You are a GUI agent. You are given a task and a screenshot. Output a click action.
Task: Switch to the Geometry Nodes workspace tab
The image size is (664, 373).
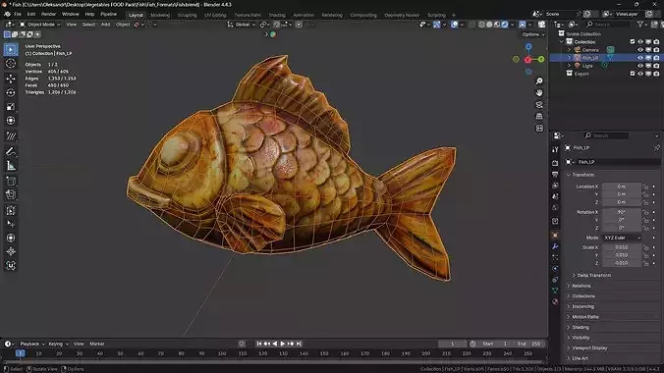402,16
